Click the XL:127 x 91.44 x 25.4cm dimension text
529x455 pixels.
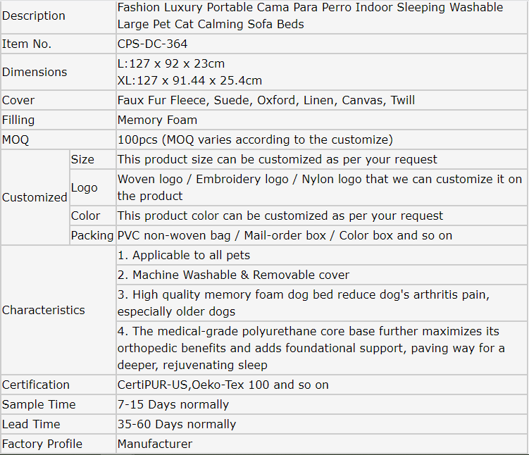click(x=189, y=80)
